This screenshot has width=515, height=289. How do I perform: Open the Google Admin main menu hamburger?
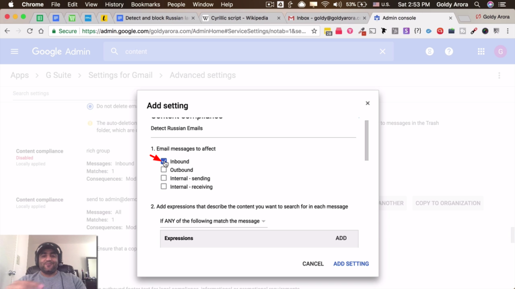point(14,51)
